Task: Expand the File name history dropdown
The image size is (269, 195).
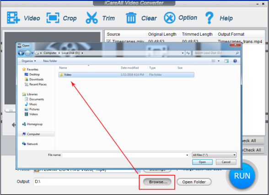Action: (187, 155)
